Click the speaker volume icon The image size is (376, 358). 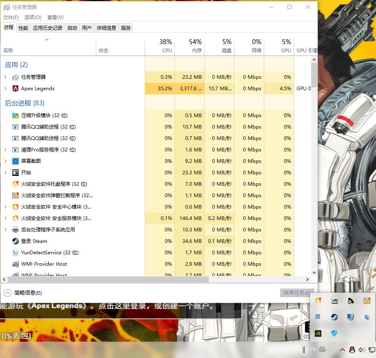point(362,350)
